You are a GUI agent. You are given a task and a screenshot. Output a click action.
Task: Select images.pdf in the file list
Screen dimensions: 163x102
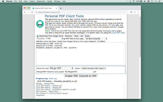coord(49,46)
